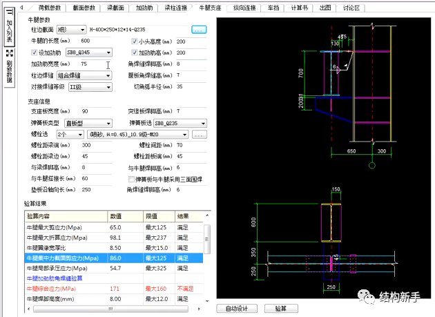Open the 纵向连接 tab
This screenshot has height=317, width=435.
(244, 8)
